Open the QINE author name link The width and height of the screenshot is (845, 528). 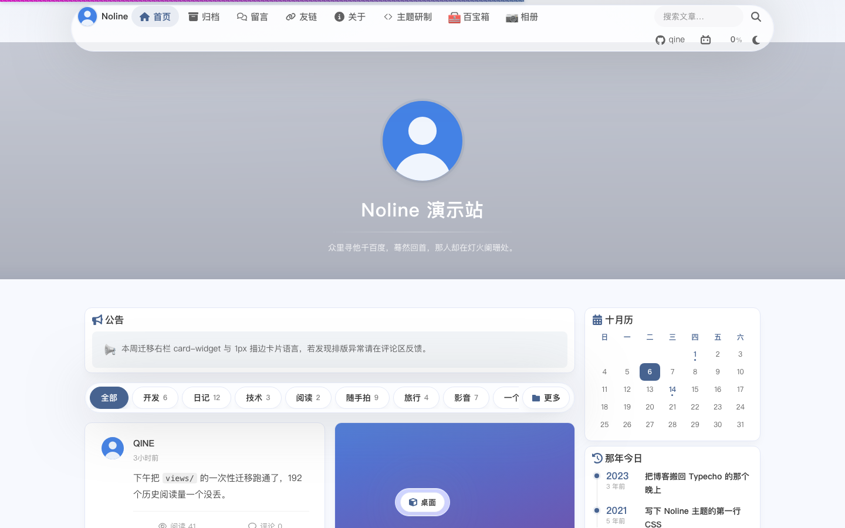(x=144, y=444)
